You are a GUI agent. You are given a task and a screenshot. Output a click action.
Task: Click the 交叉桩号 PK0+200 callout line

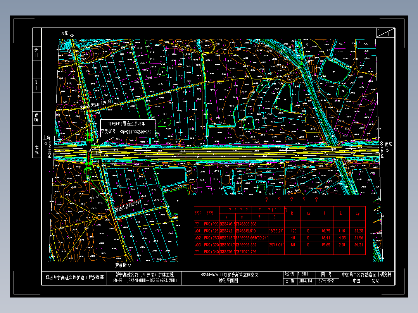[x=127, y=132]
